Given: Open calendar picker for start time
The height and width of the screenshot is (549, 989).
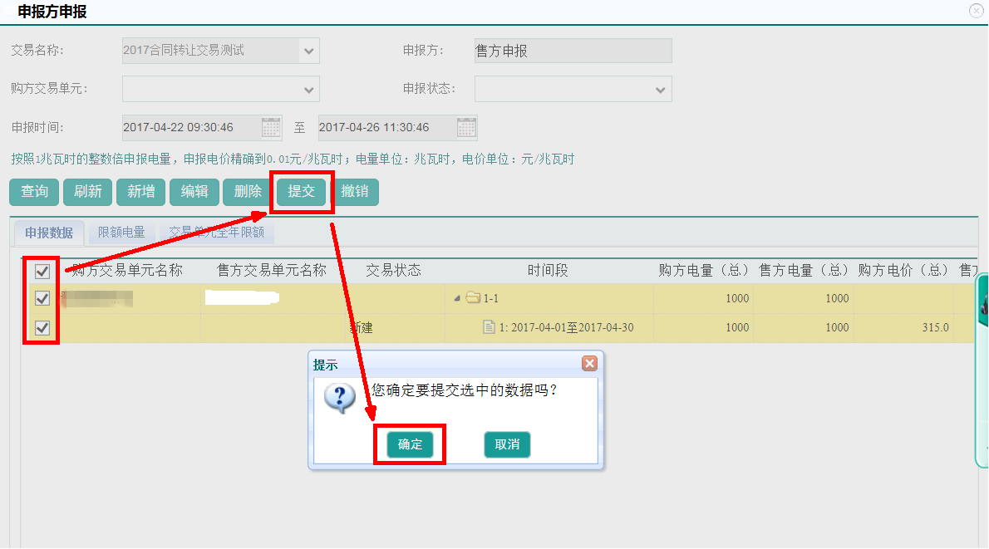Looking at the screenshot, I should point(271,127).
